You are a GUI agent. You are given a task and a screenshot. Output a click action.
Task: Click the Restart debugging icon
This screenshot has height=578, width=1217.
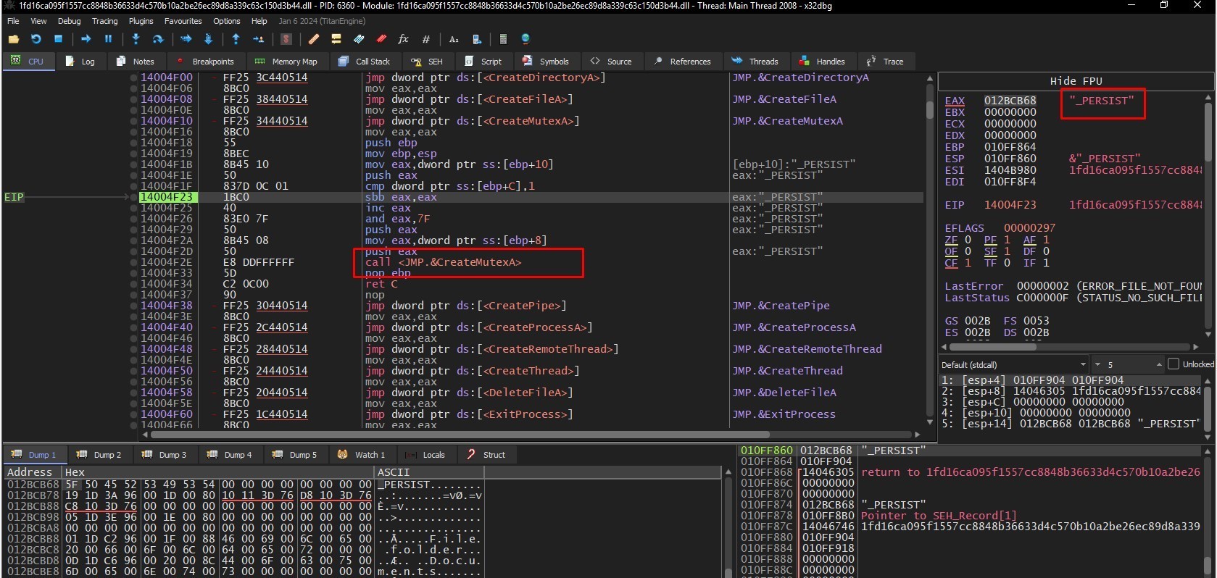36,39
